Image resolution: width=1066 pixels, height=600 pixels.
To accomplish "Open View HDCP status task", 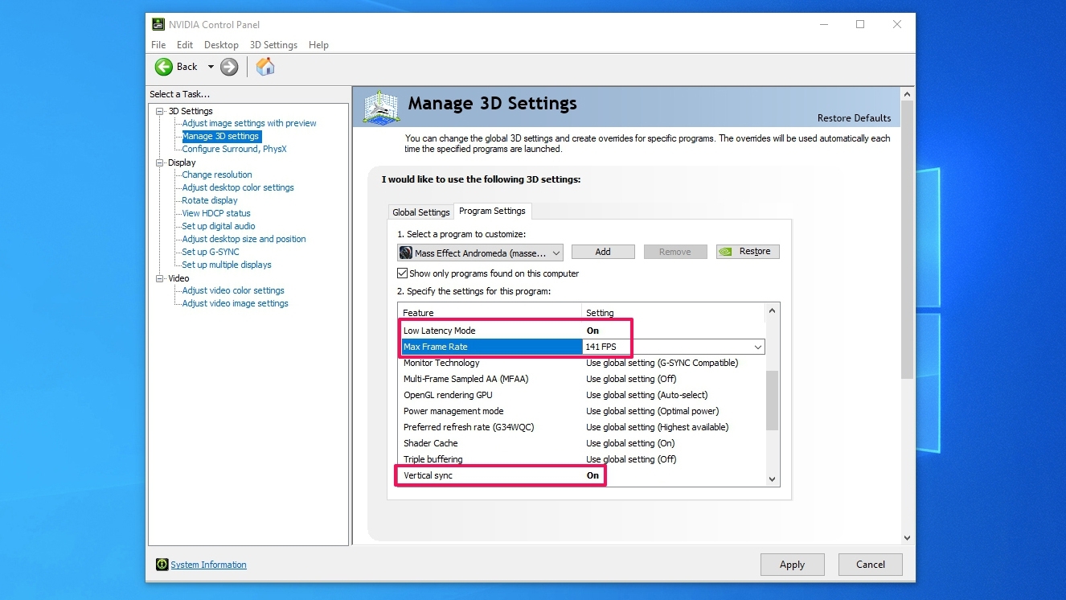I will (x=216, y=213).
